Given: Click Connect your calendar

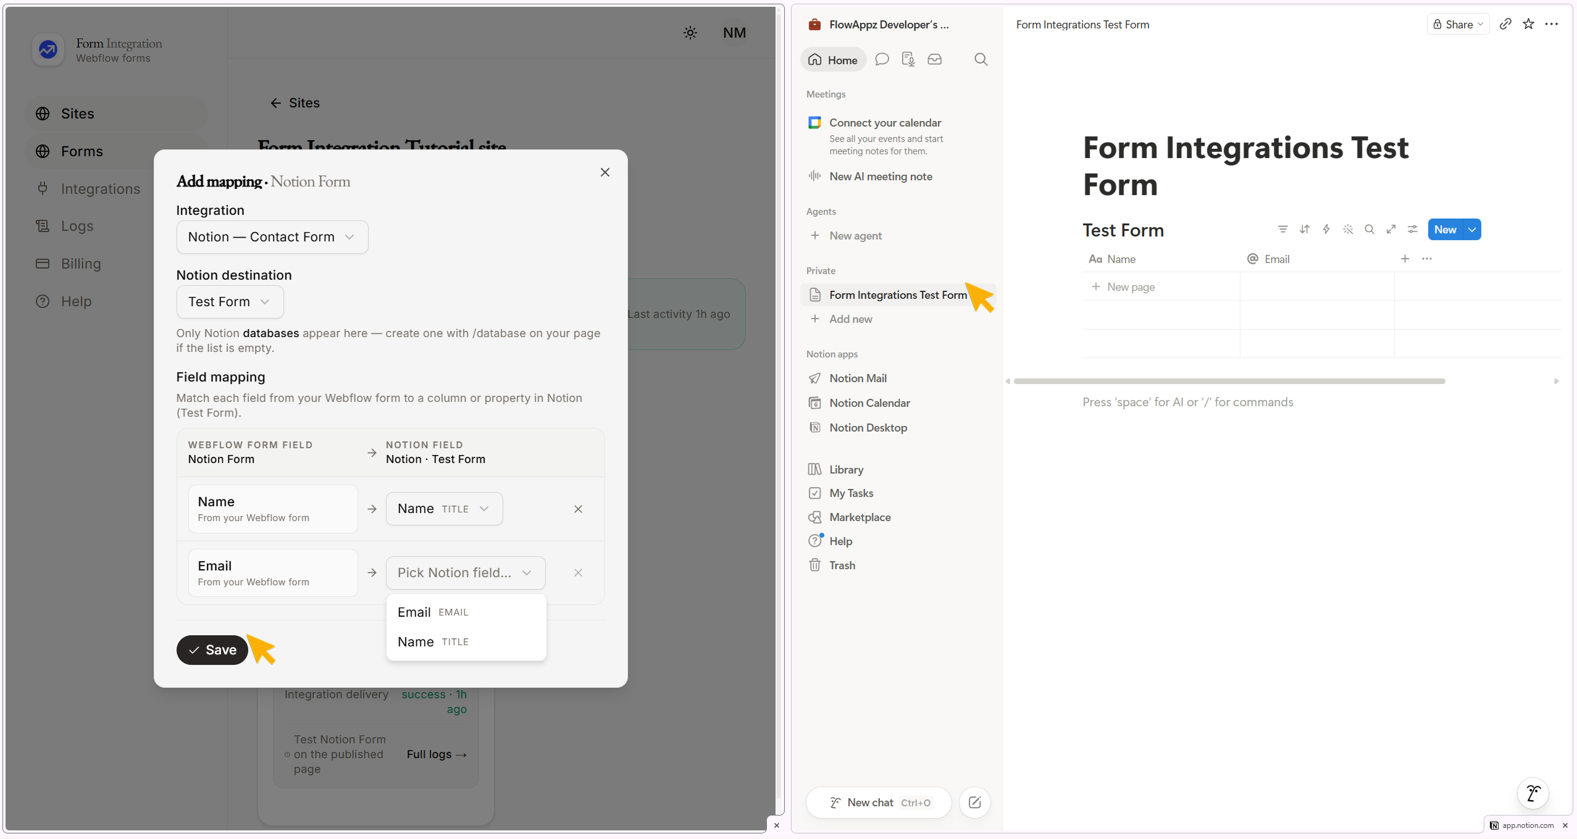Looking at the screenshot, I should pyautogui.click(x=898, y=136).
